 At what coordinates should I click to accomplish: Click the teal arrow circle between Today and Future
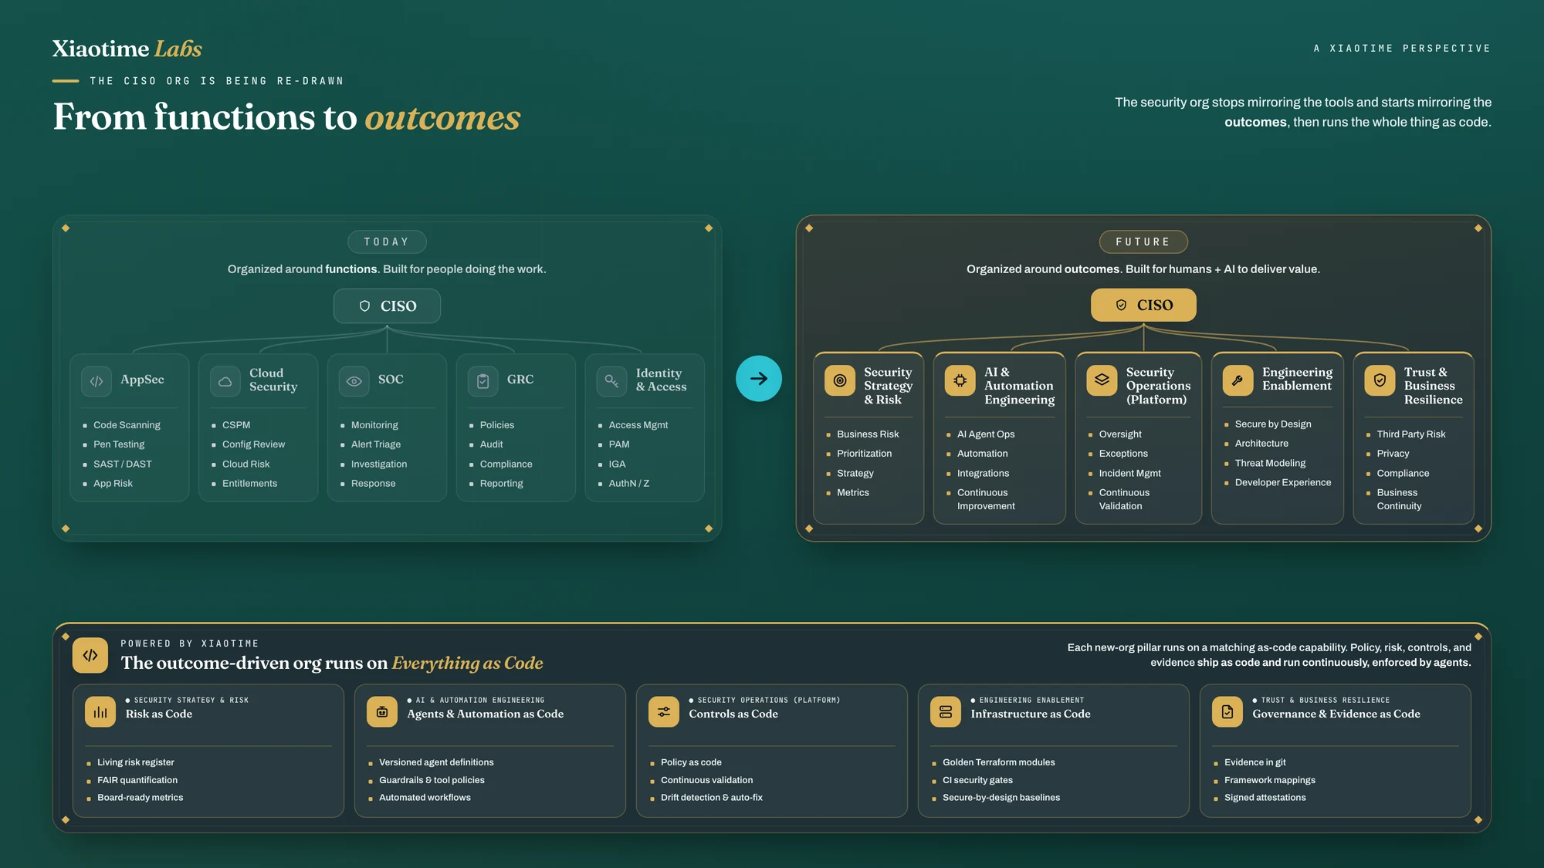(x=759, y=378)
